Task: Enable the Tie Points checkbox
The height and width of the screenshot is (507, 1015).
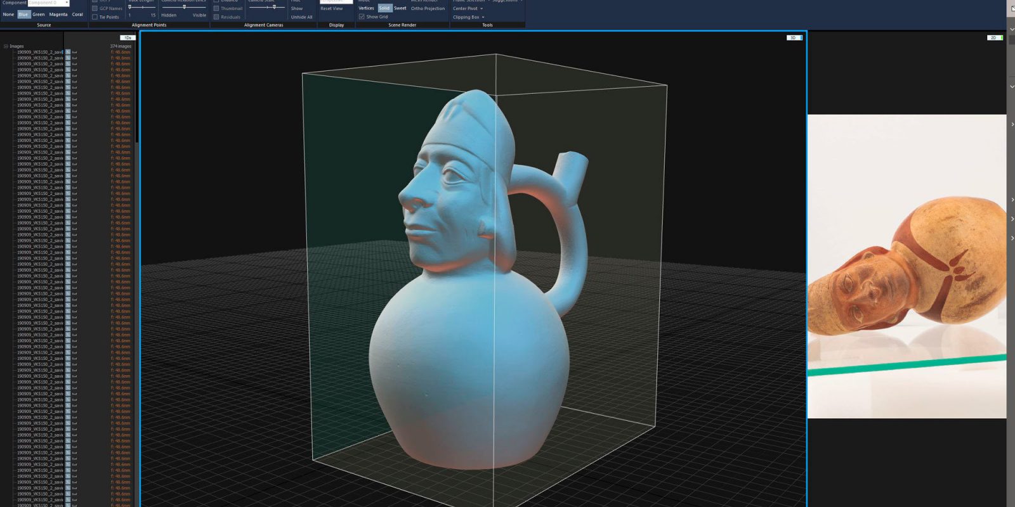Action: 95,17
